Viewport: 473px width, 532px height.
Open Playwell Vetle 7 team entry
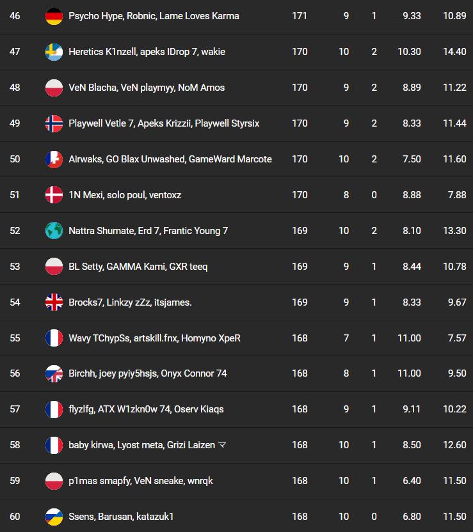164,123
